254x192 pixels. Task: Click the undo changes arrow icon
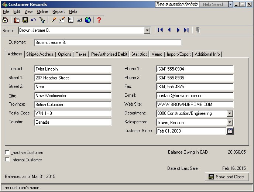tap(34, 20)
